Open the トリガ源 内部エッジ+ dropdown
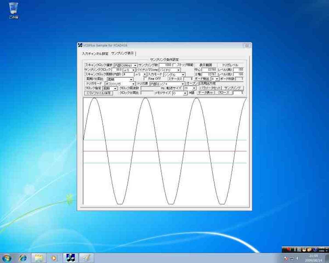This screenshot has width=329, height=263. [x=167, y=84]
